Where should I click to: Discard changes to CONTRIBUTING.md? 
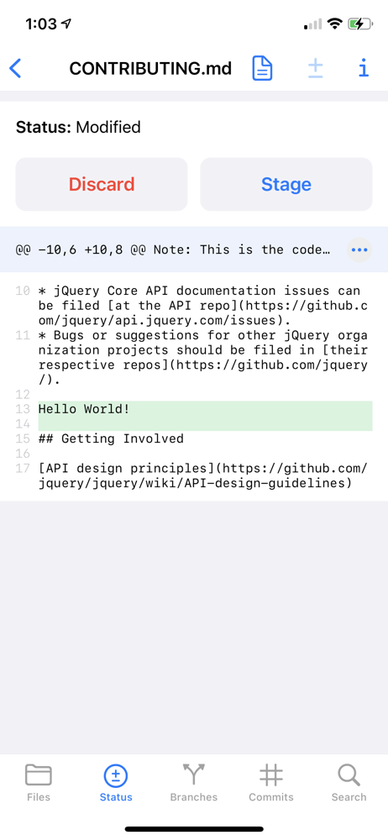pos(102,184)
